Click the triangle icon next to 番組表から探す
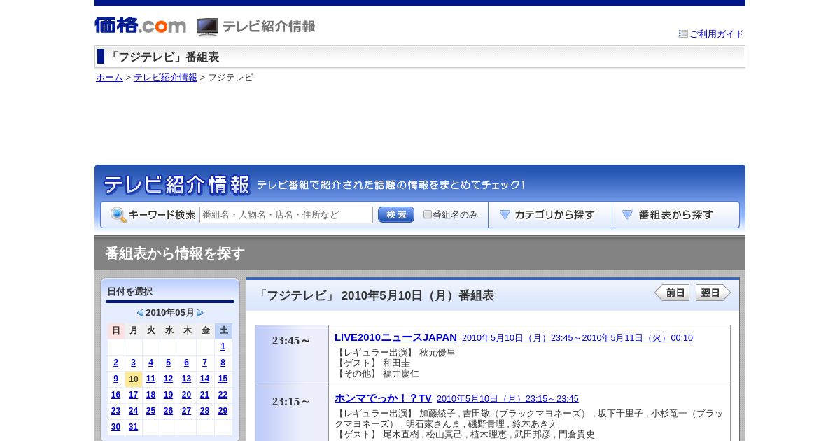The height and width of the screenshot is (441, 840). click(x=627, y=215)
